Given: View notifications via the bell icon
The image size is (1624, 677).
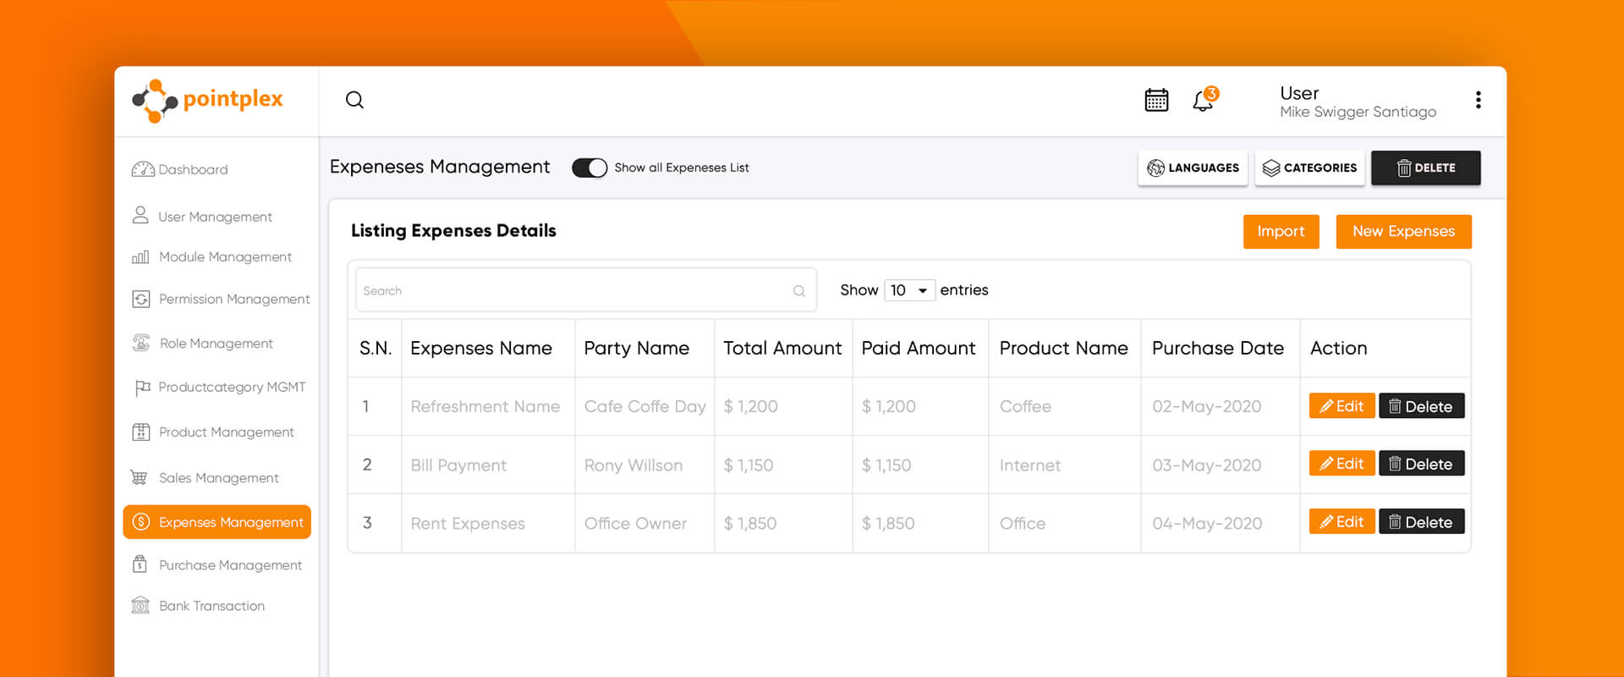Looking at the screenshot, I should pyautogui.click(x=1204, y=99).
